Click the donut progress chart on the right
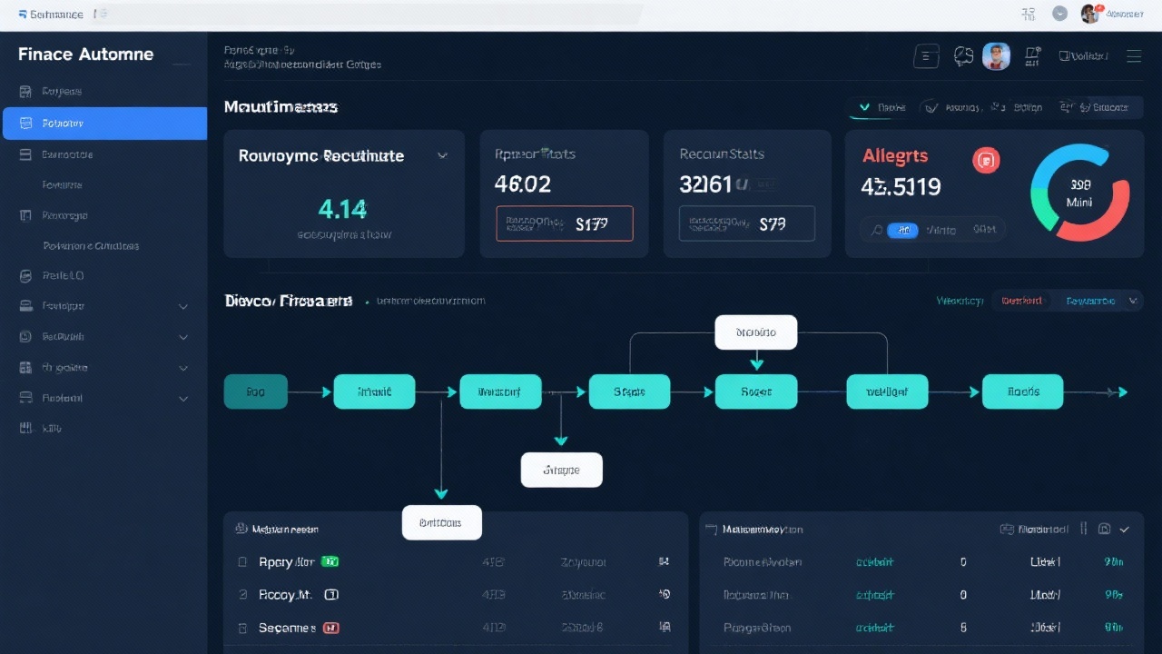The image size is (1162, 654). point(1079,193)
